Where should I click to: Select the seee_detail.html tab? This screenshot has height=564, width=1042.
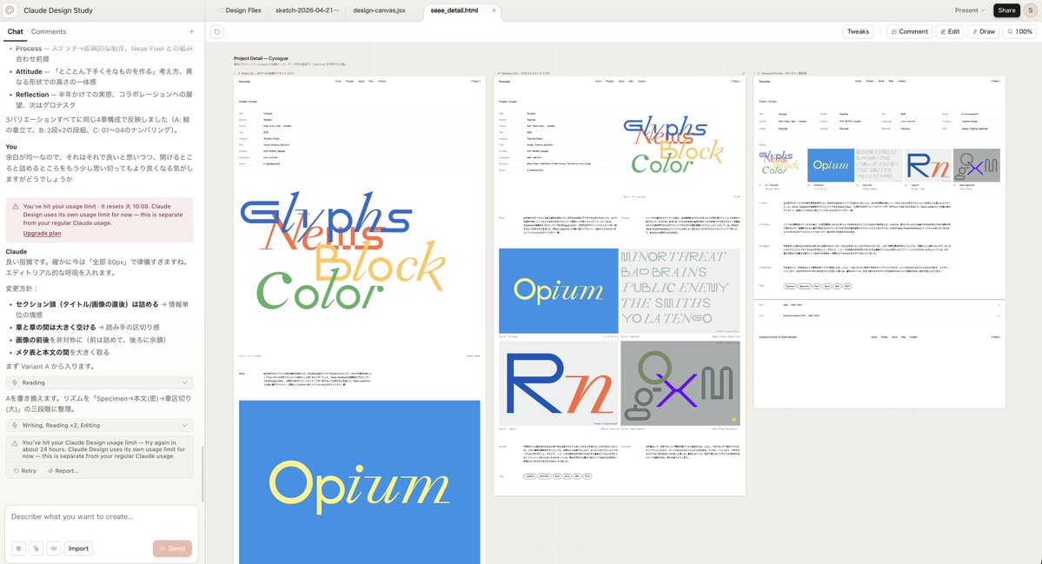pyautogui.click(x=455, y=10)
